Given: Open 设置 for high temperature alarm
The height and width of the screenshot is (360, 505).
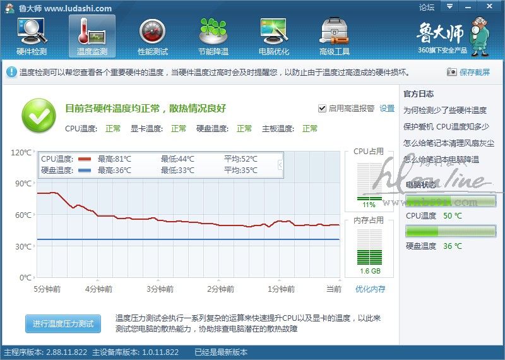Looking at the screenshot, I should click(387, 108).
